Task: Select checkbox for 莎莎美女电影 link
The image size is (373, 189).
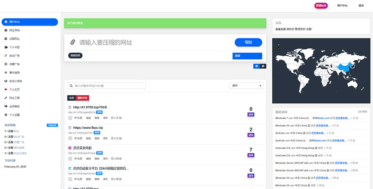Action: coord(70,159)
